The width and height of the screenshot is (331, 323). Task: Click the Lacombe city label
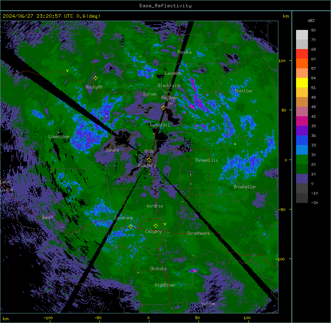(173, 73)
